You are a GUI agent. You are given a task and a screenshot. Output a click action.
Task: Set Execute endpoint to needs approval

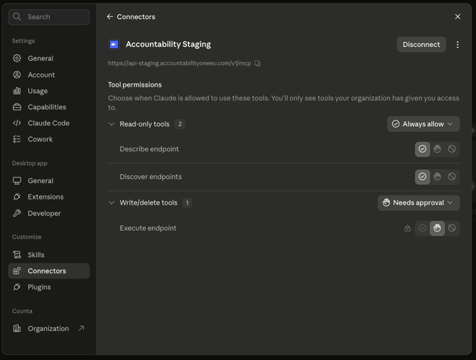(437, 228)
